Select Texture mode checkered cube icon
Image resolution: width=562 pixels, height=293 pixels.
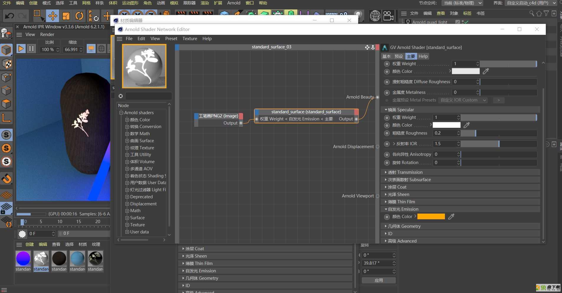click(6, 64)
